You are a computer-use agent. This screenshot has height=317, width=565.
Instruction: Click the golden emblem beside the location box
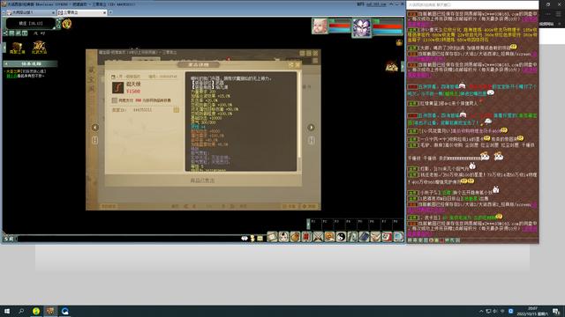point(67,24)
